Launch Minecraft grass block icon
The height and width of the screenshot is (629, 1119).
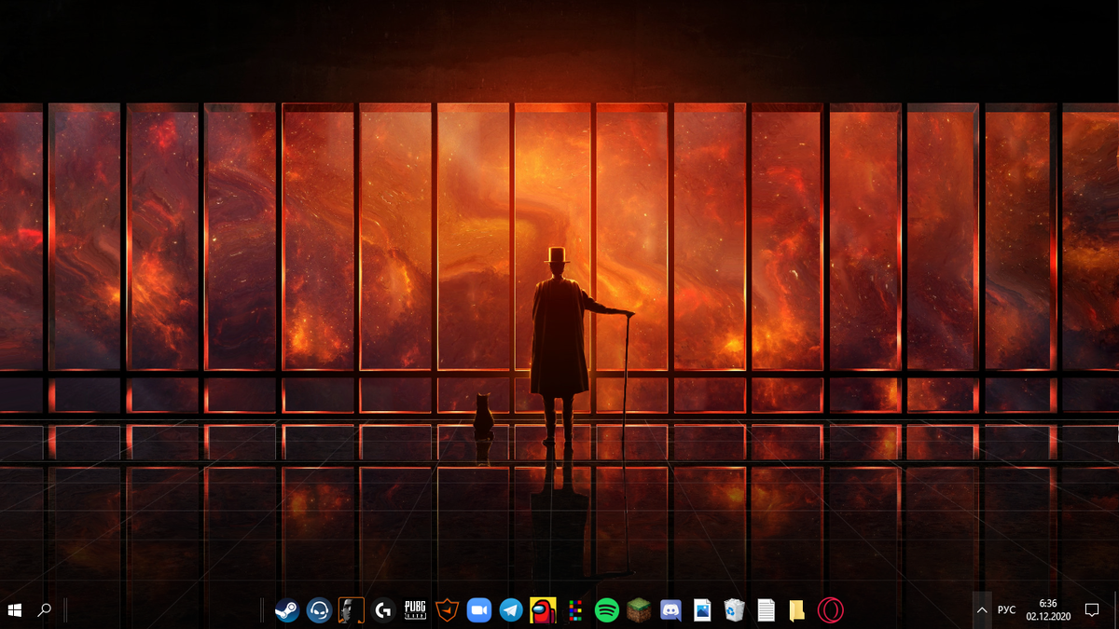tap(639, 610)
